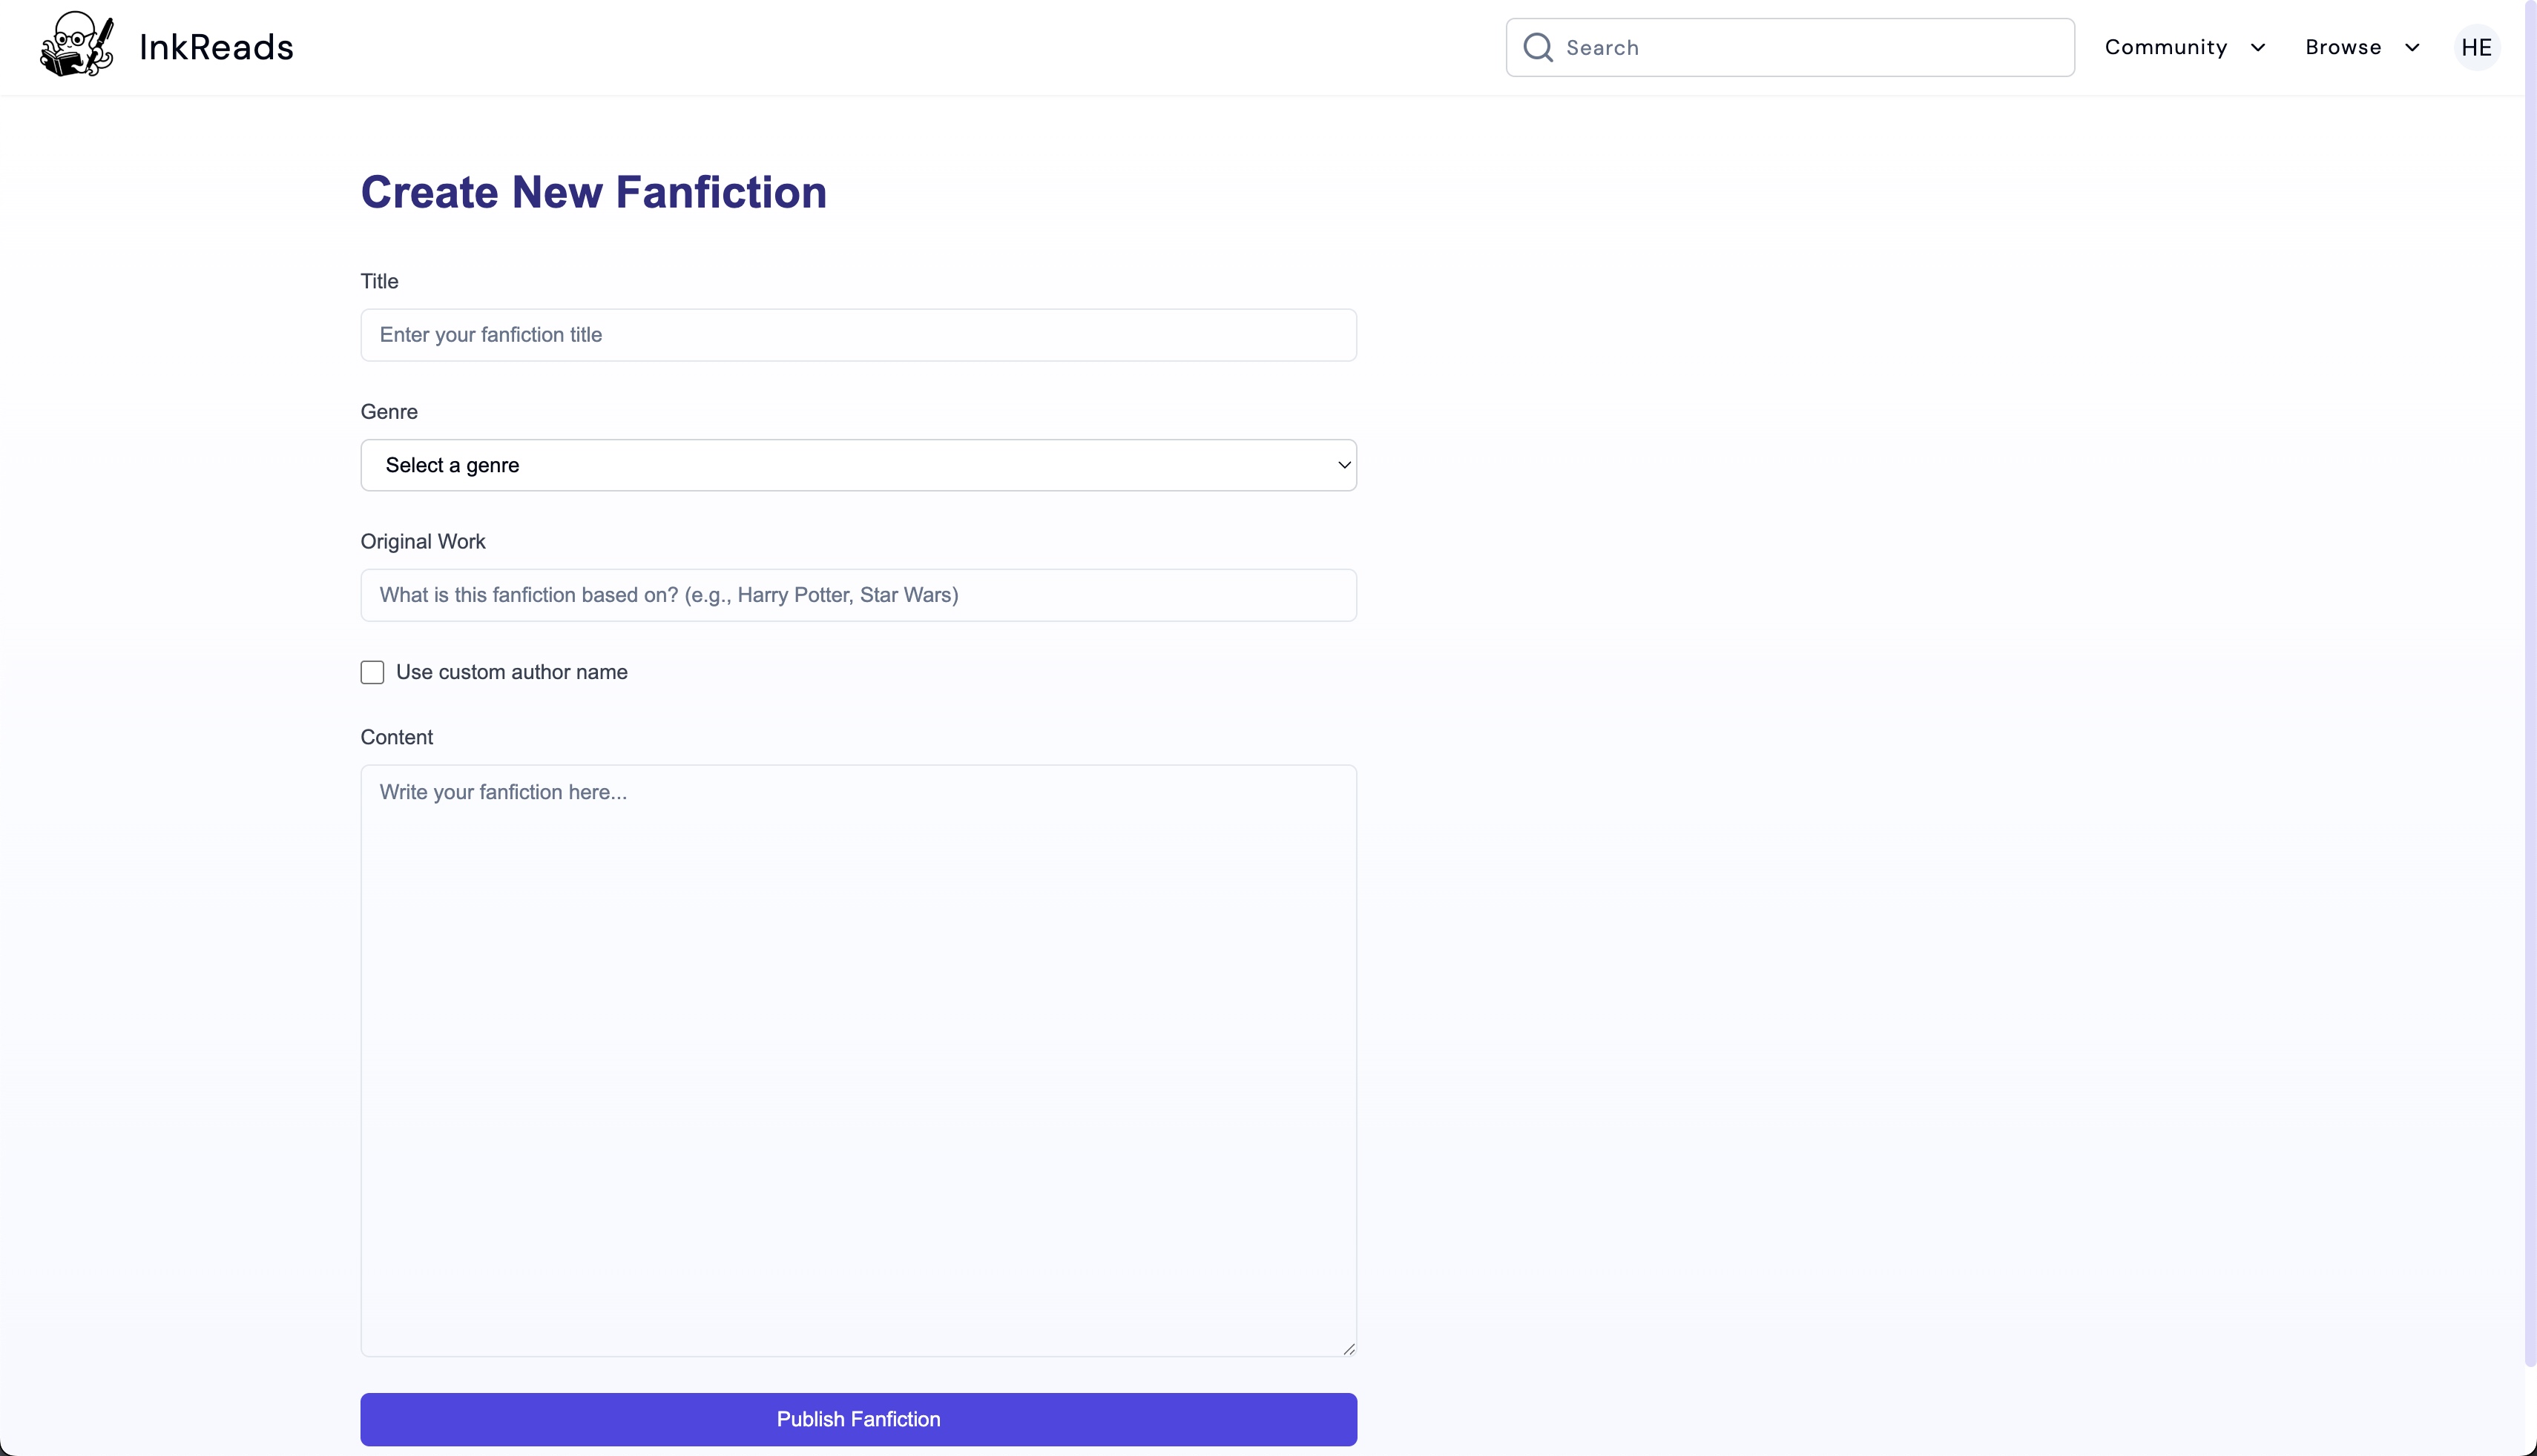Click the Original Work input field
2537x1456 pixels.
pyautogui.click(x=858, y=595)
